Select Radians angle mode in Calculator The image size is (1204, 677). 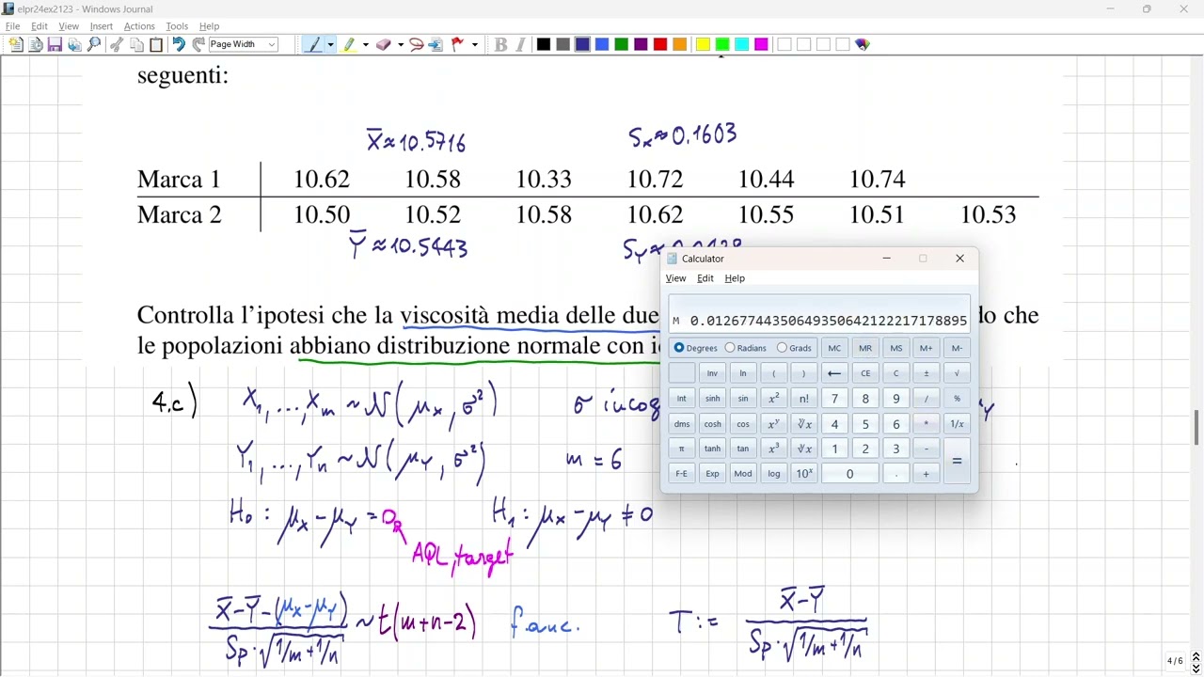pos(745,348)
